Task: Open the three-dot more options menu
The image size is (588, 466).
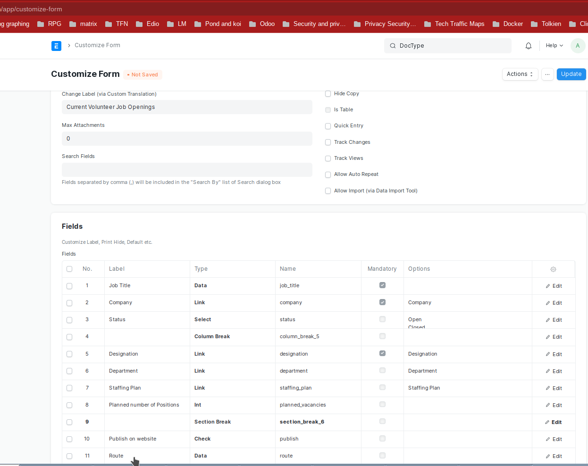Action: [x=547, y=75]
